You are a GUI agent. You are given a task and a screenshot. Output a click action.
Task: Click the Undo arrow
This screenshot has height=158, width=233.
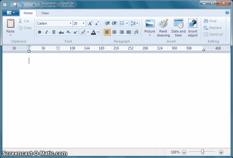[22, 5]
